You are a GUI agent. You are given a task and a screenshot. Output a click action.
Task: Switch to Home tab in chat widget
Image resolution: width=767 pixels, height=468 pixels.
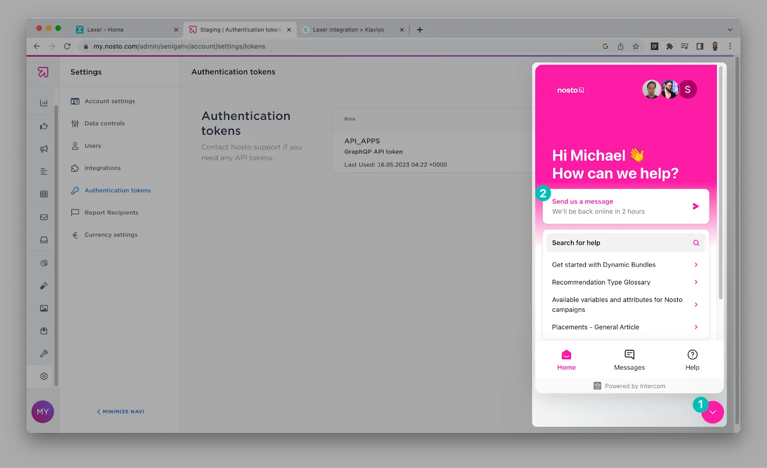pos(566,360)
